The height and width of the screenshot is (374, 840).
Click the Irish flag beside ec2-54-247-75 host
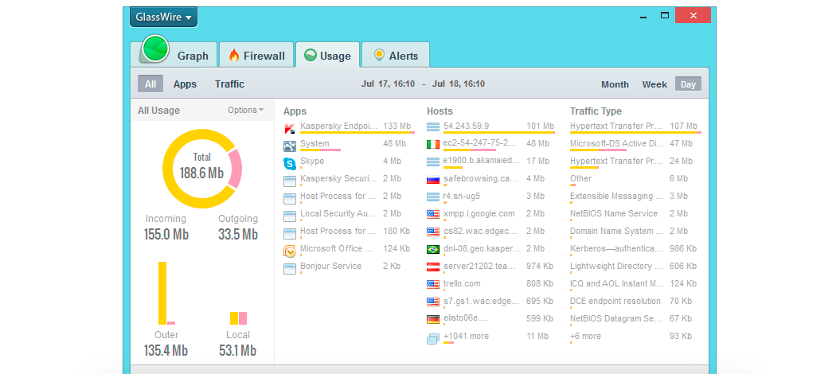point(433,145)
